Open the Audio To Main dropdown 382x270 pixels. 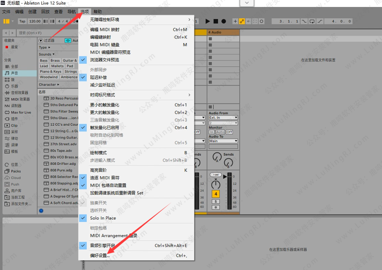coord(223,141)
